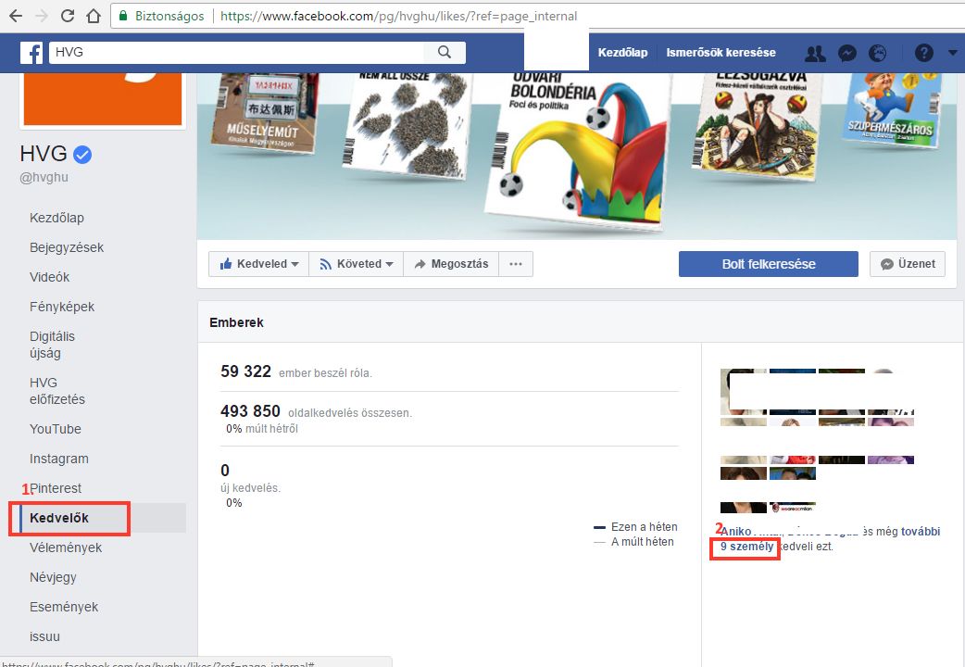The height and width of the screenshot is (667, 965).
Task: Open the Követed dropdown button
Action: pos(356,264)
